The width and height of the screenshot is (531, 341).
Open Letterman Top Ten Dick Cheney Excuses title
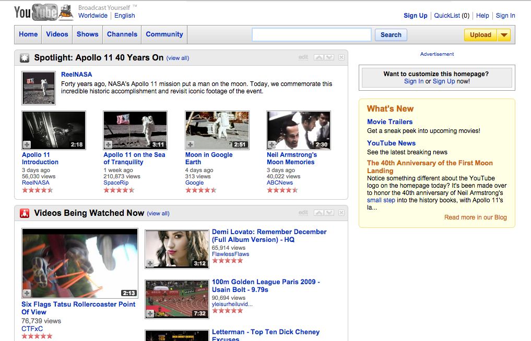(265, 335)
